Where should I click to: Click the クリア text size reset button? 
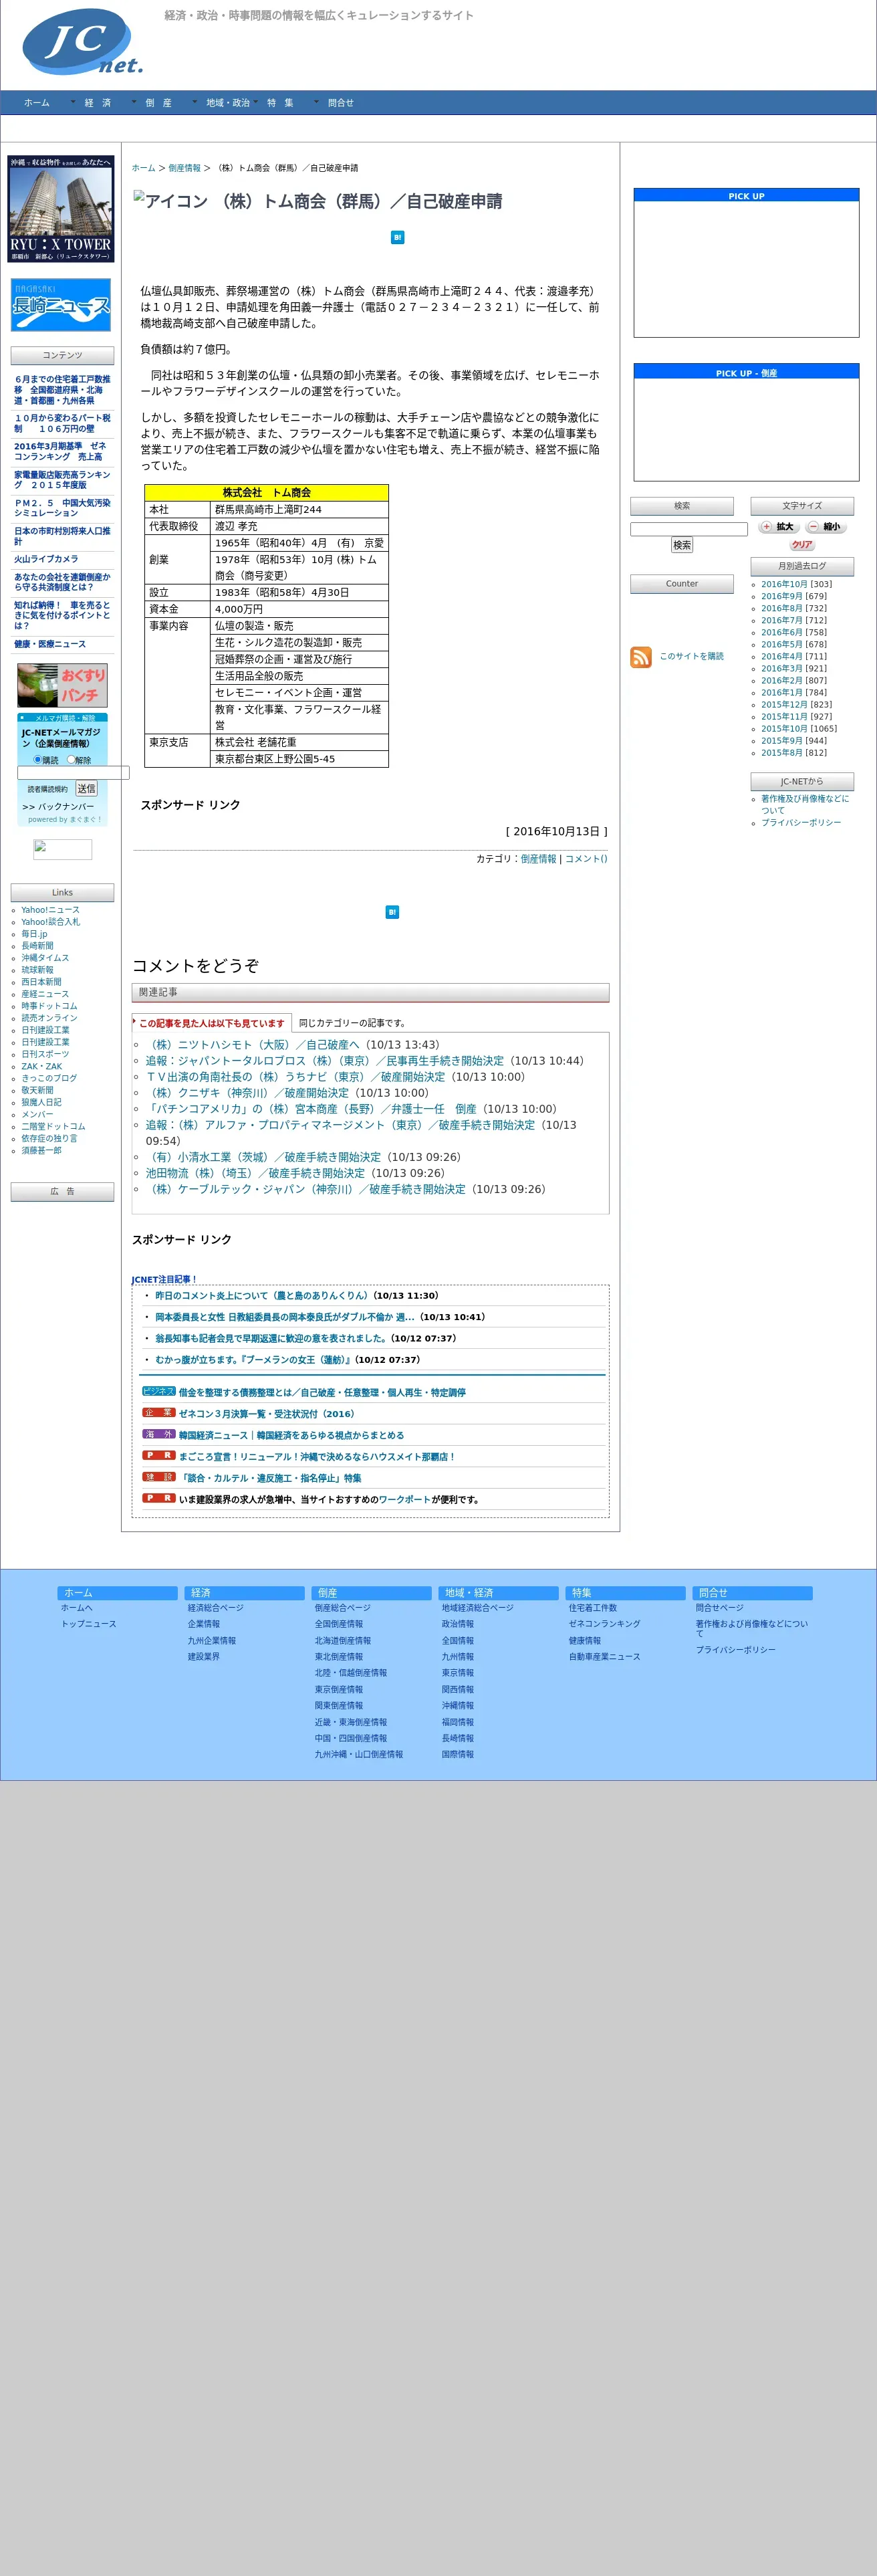802,545
